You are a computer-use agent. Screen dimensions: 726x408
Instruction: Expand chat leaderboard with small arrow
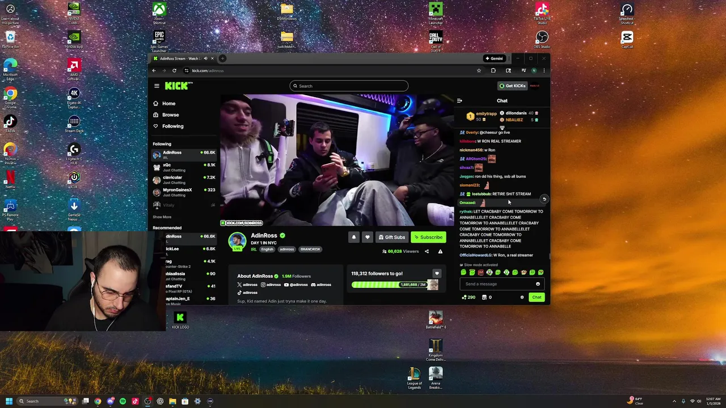click(x=502, y=127)
